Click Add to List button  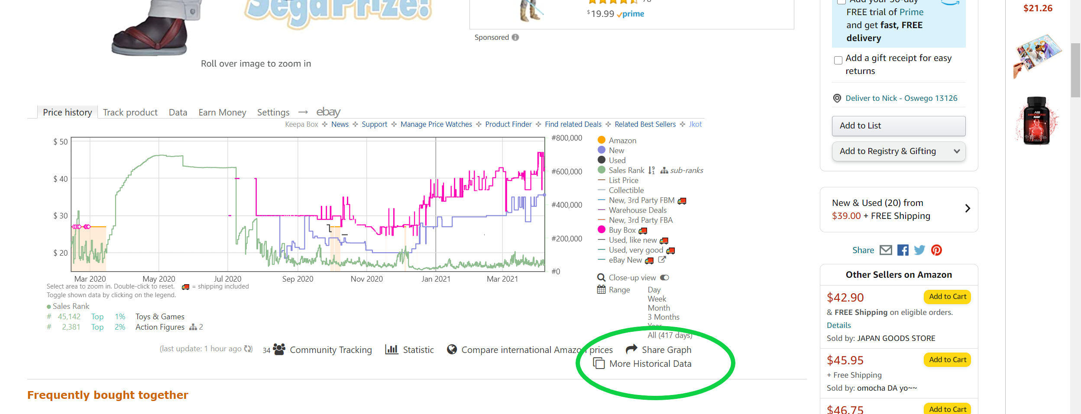pyautogui.click(x=899, y=125)
